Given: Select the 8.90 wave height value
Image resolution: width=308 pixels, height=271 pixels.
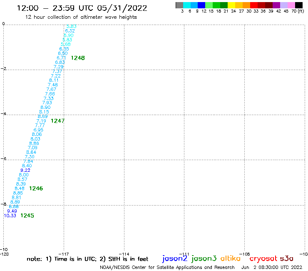Looking at the screenshot, I should tap(45, 107).
